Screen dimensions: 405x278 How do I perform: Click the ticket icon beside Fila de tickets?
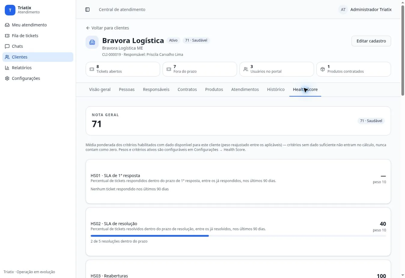(7, 36)
